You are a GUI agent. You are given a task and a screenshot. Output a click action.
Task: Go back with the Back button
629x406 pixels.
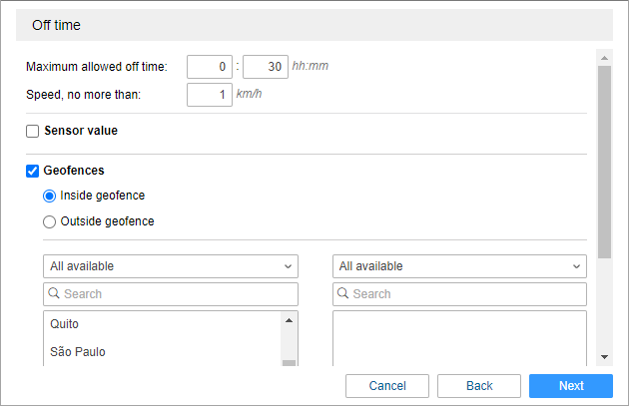(479, 386)
